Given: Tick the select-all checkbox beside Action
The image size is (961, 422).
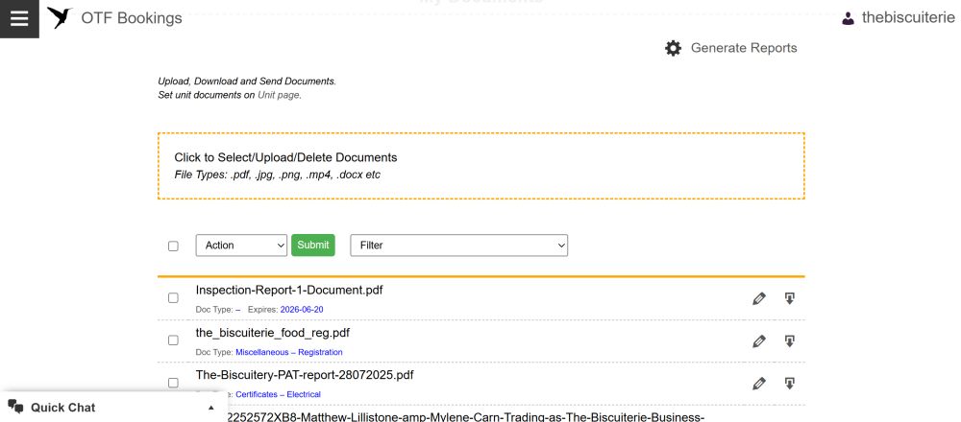Looking at the screenshot, I should [x=173, y=246].
